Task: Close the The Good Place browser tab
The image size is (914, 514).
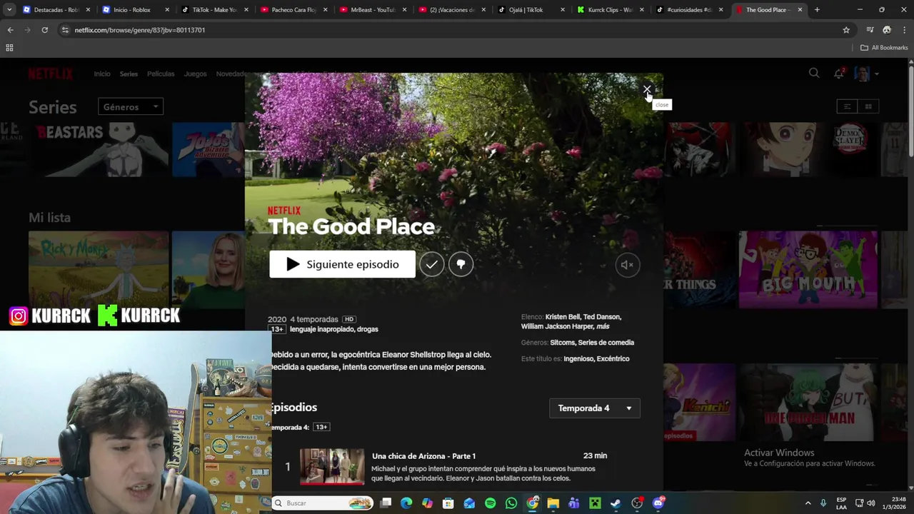Action: (800, 10)
